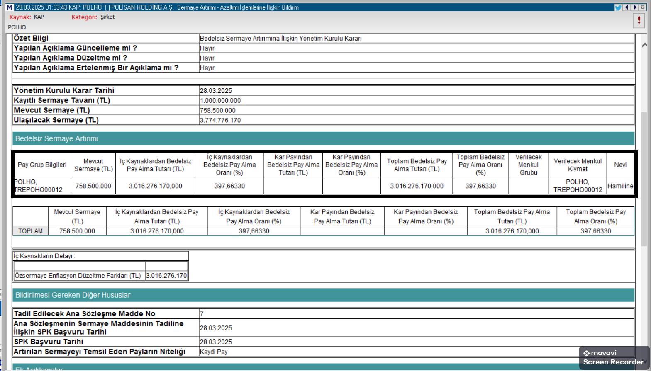Screen dimensions: 651x371
Task: Select the 1.000.000.000 capital ceiling value
Action: [x=220, y=101]
